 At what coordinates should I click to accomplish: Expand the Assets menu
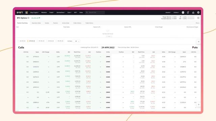[x=168, y=12]
